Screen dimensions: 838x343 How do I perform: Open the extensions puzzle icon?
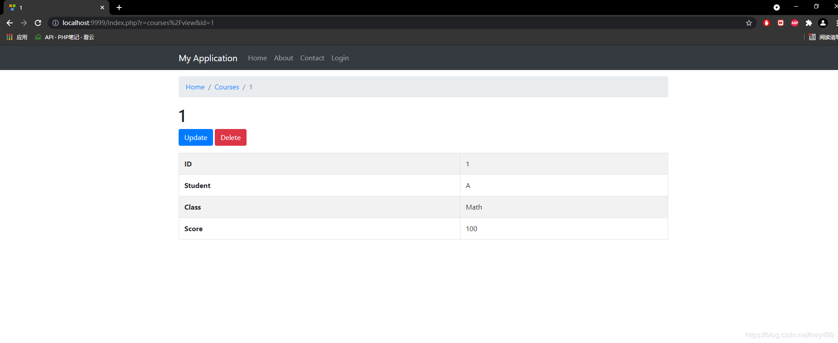[809, 23]
